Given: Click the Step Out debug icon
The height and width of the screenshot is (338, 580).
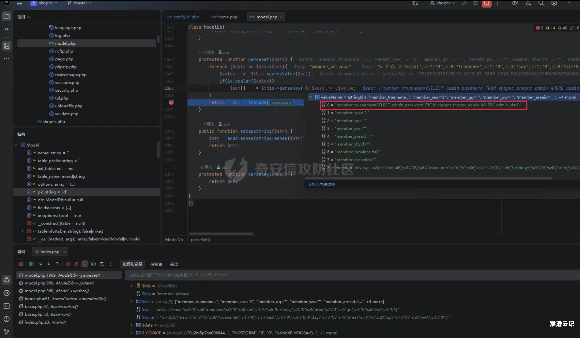Looking at the screenshot, I should [x=57, y=264].
